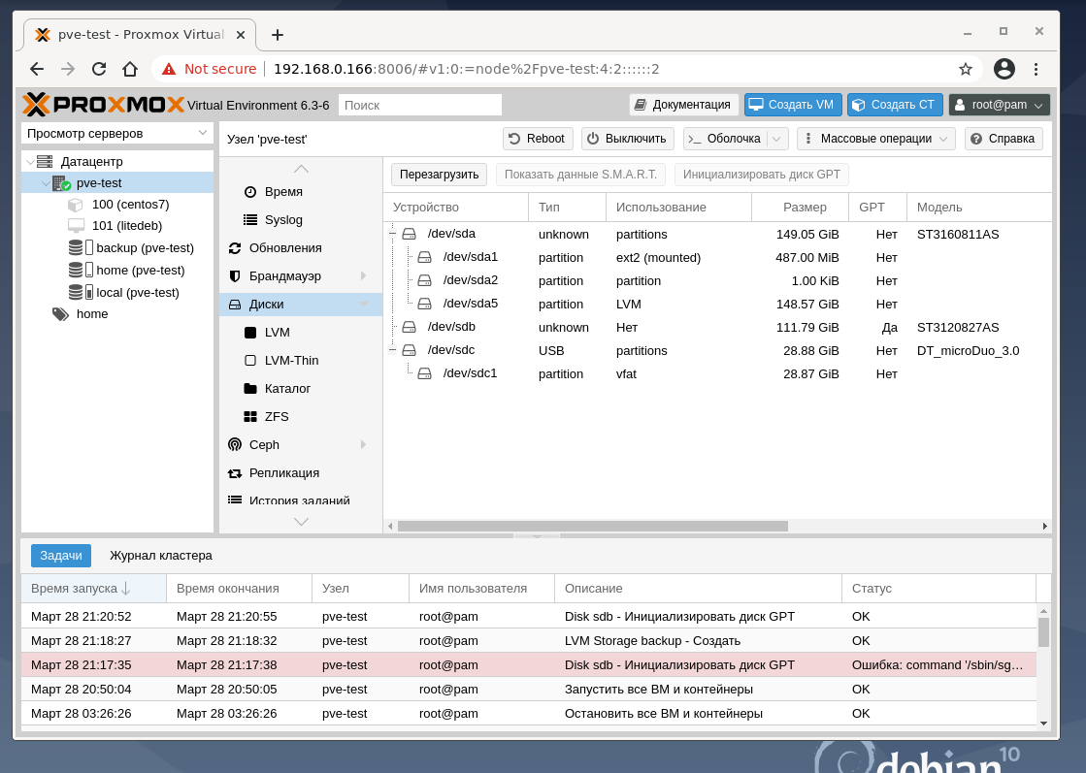
Task: Click the disk table horizontal scrollbar
Action: coord(592,526)
